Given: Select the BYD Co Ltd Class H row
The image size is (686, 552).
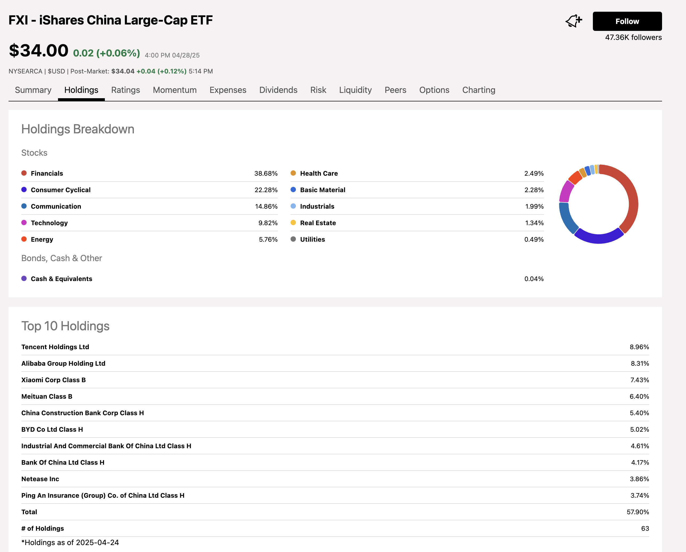Looking at the screenshot, I should 52,429.
